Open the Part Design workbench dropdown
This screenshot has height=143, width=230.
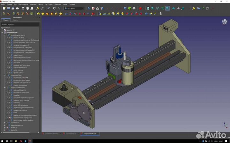(74, 8)
